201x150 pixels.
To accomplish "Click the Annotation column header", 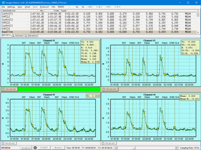I will coord(19,11).
